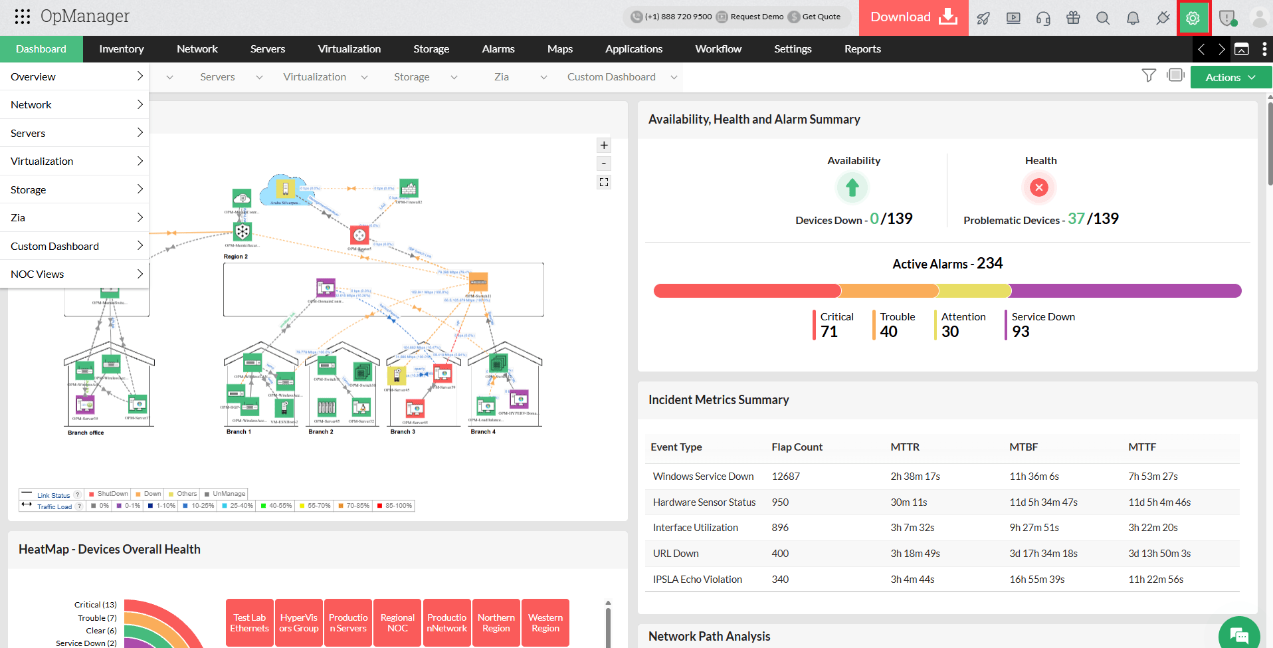Expand the map to fullscreen

604,182
